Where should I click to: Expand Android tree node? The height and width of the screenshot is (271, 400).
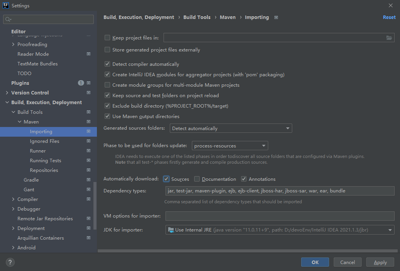[13, 247]
